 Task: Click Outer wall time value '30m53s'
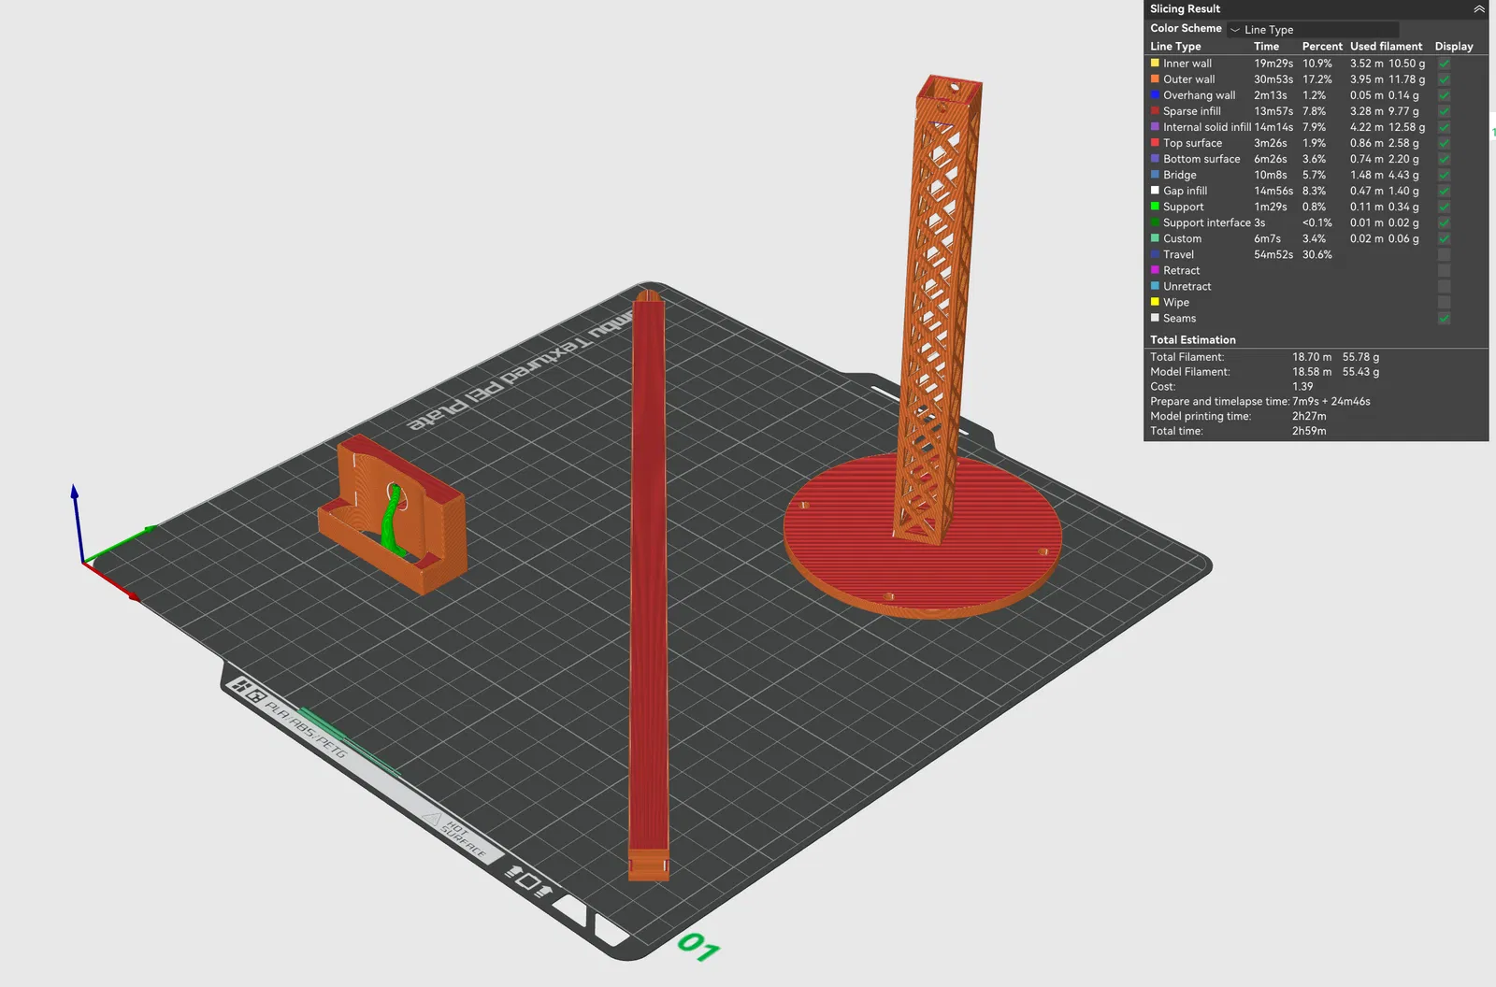click(x=1273, y=79)
